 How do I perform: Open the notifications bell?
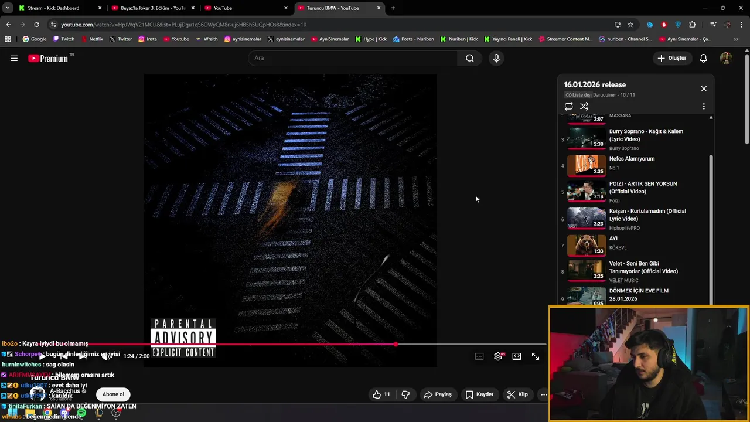click(x=703, y=58)
